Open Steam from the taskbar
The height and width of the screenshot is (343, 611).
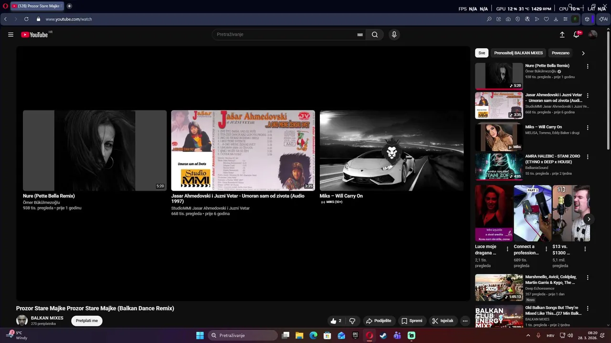point(383,335)
